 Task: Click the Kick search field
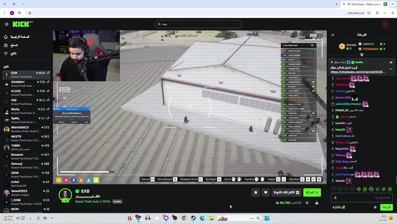coord(198,24)
